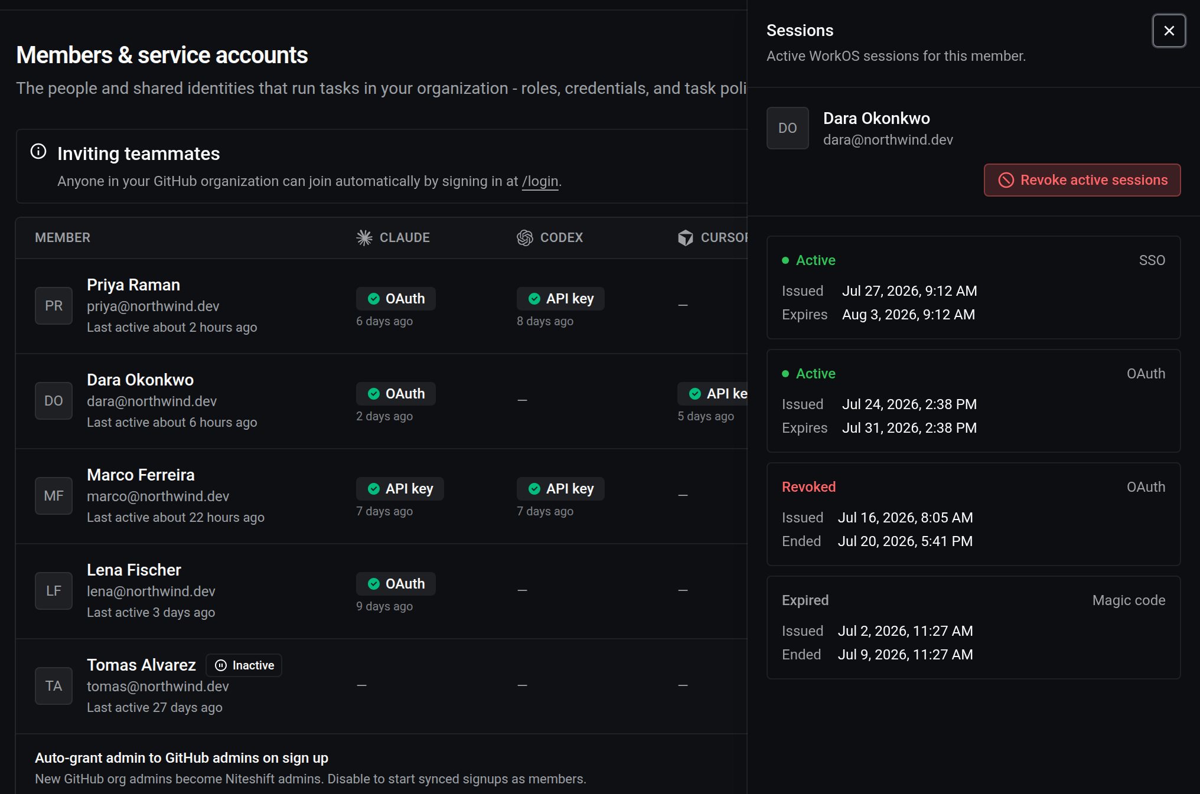Open the /login link
This screenshot has height=794, width=1200.
(540, 181)
